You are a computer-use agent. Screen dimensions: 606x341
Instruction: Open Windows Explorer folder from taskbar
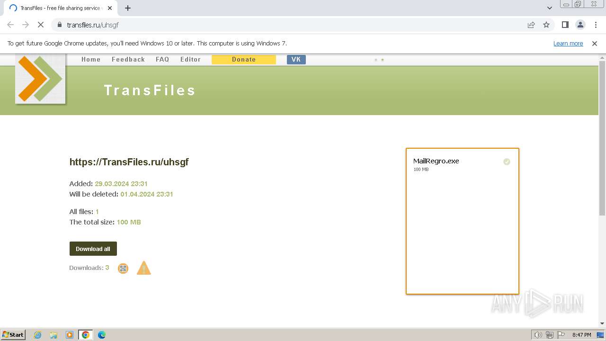[x=53, y=335]
